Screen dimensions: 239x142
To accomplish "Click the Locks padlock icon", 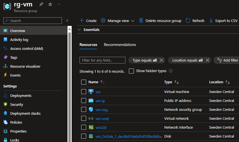I will [x=5, y=140].
